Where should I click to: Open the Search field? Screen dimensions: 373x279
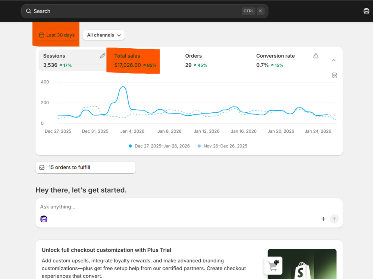pyautogui.click(x=145, y=11)
